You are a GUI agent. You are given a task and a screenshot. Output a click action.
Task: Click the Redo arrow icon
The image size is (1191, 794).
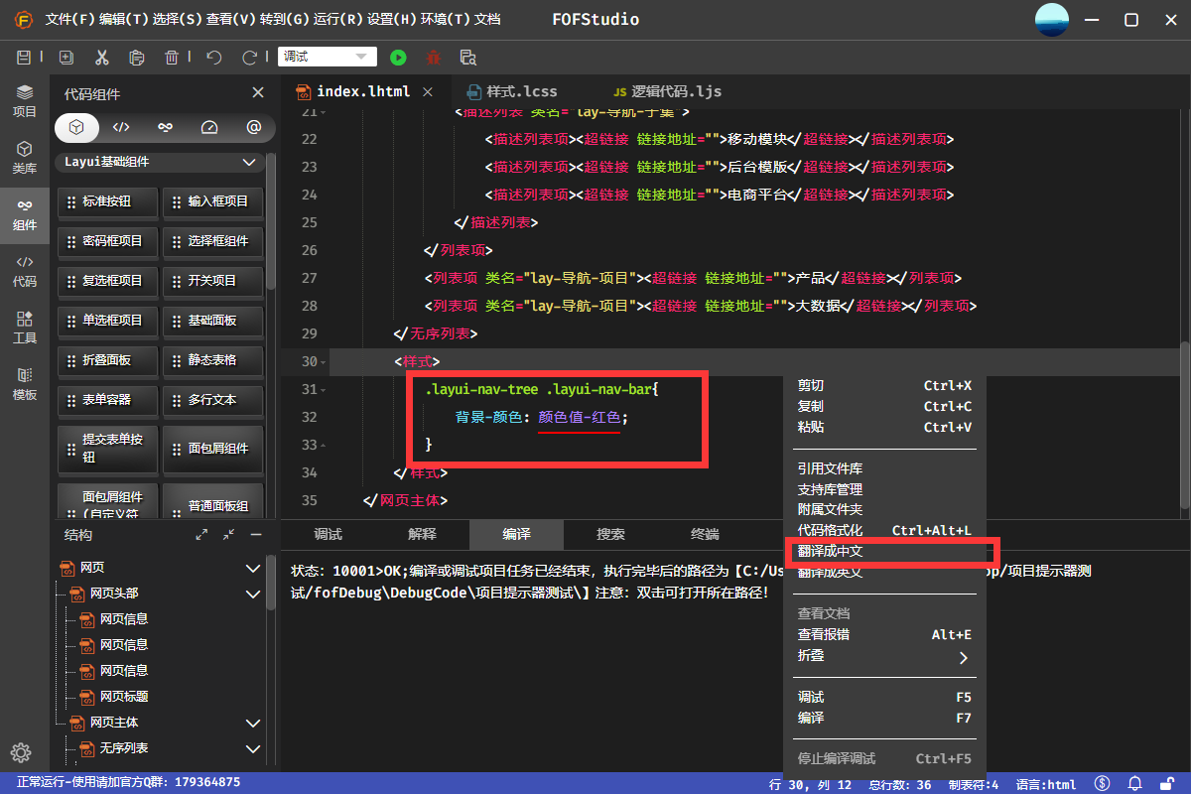coord(249,58)
